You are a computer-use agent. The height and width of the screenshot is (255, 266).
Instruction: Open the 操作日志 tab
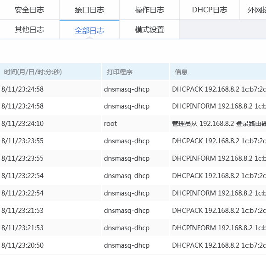(150, 10)
